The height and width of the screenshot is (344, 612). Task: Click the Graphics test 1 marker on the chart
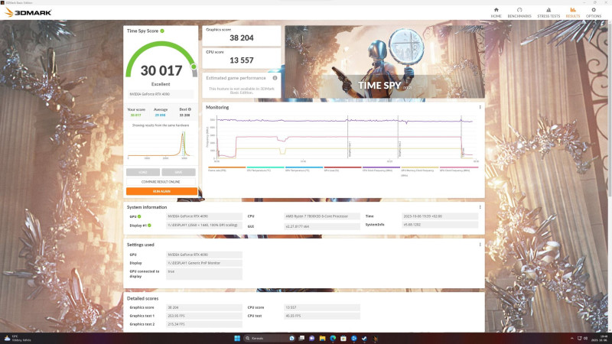[348, 137]
